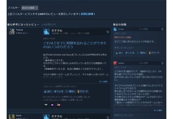View Transa's 5件のレビュー
The height and width of the screenshot is (119, 173).
(x=22, y=33)
